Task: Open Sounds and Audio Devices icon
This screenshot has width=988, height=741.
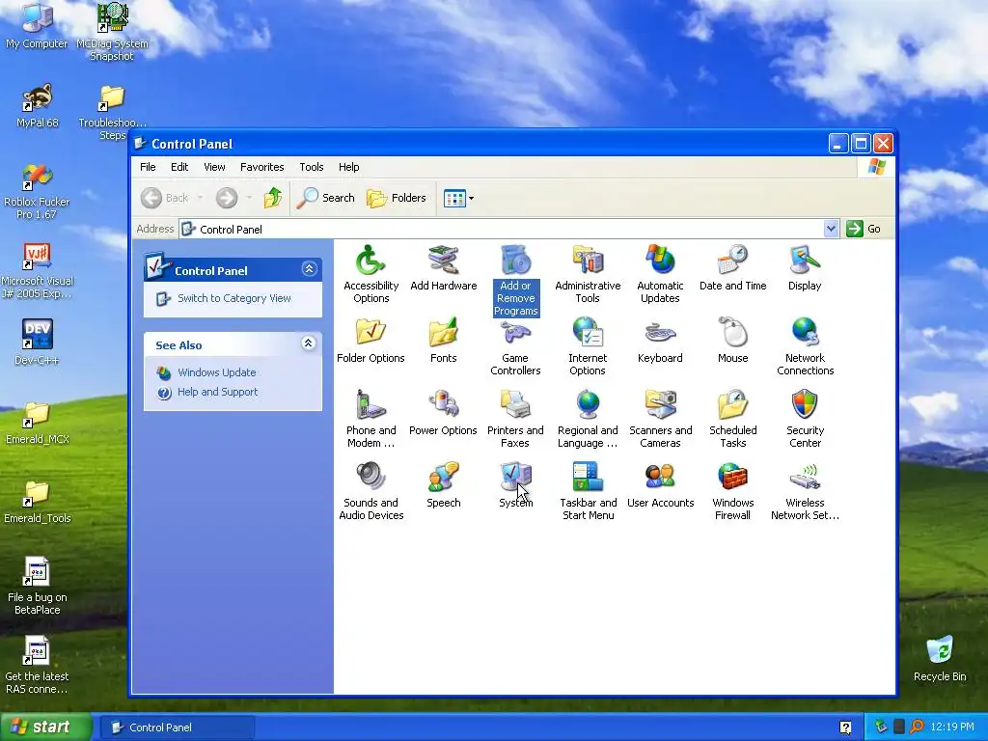Action: coord(370,492)
